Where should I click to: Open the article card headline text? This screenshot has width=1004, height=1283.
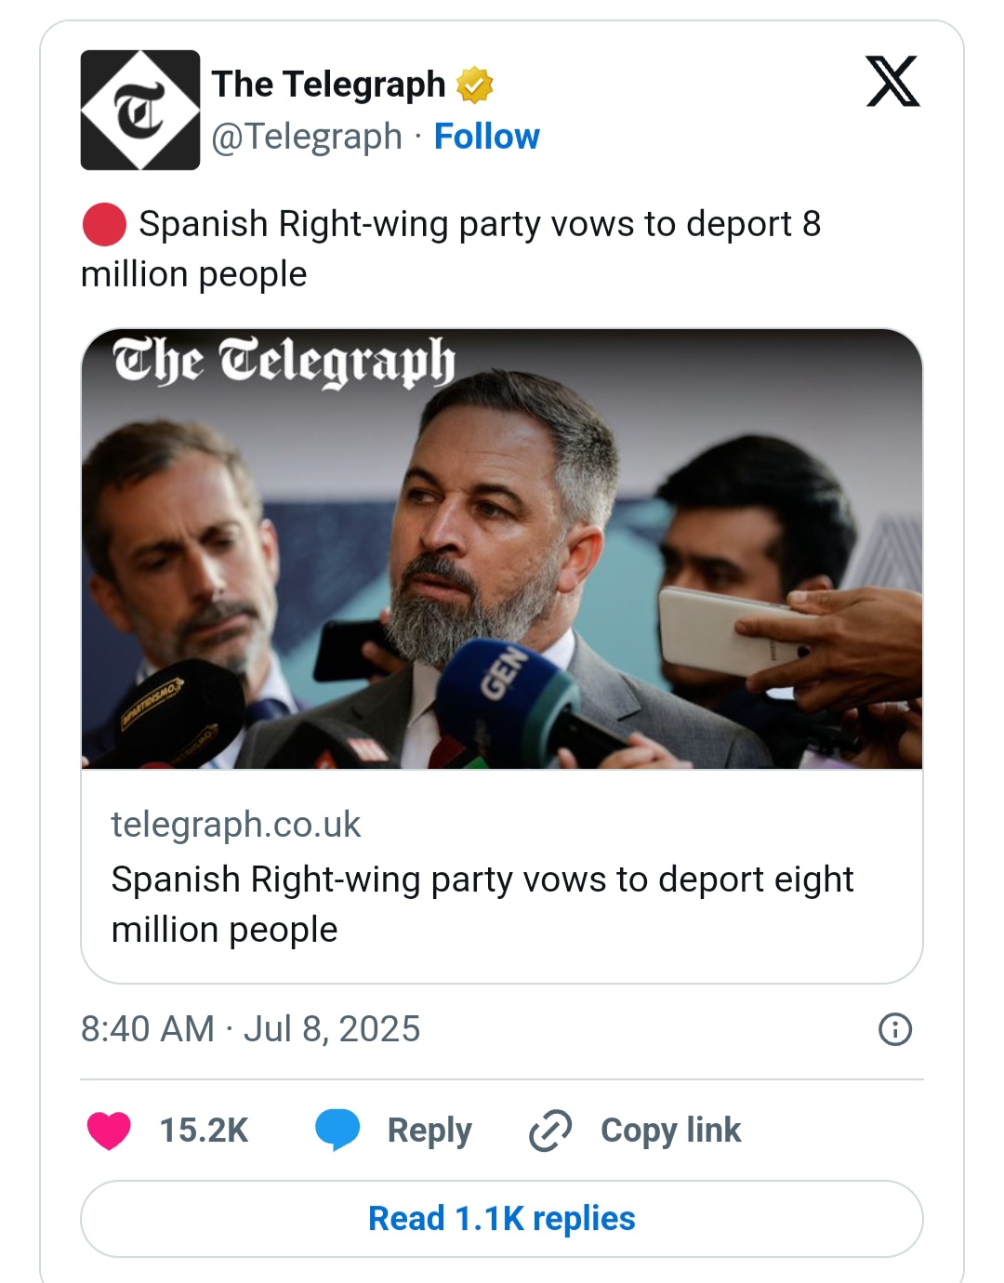tap(482, 904)
